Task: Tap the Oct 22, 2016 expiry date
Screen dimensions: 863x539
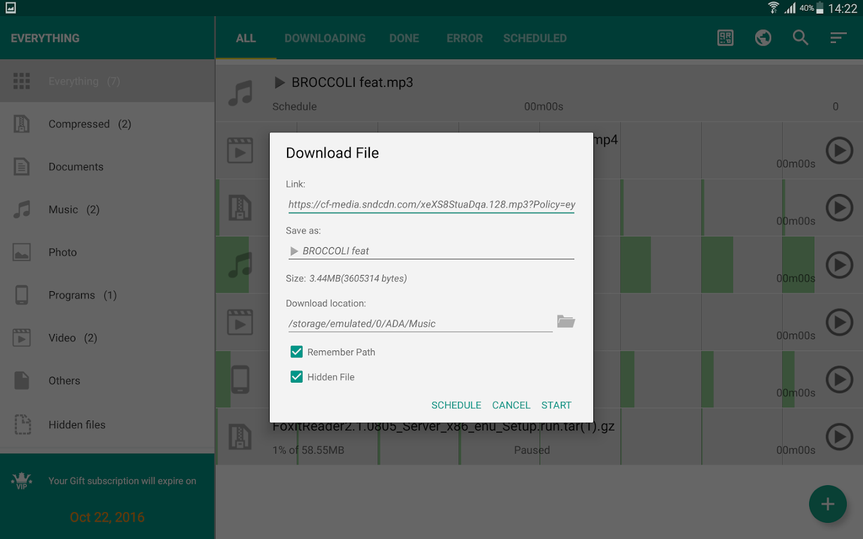Action: click(x=107, y=517)
